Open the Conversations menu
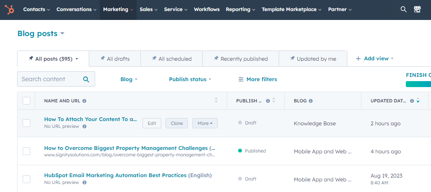This screenshot has width=431, height=192. [76, 9]
